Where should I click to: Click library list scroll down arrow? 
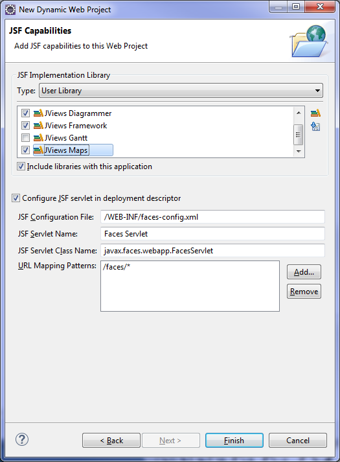299,151
